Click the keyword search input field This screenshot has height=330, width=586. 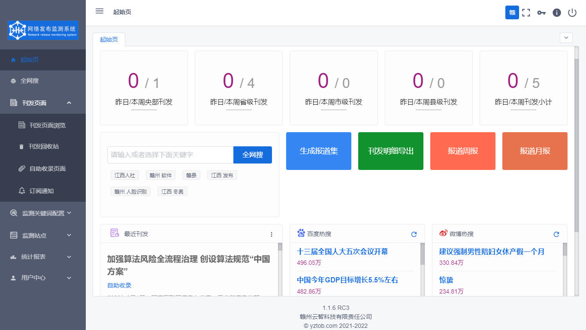pos(170,155)
